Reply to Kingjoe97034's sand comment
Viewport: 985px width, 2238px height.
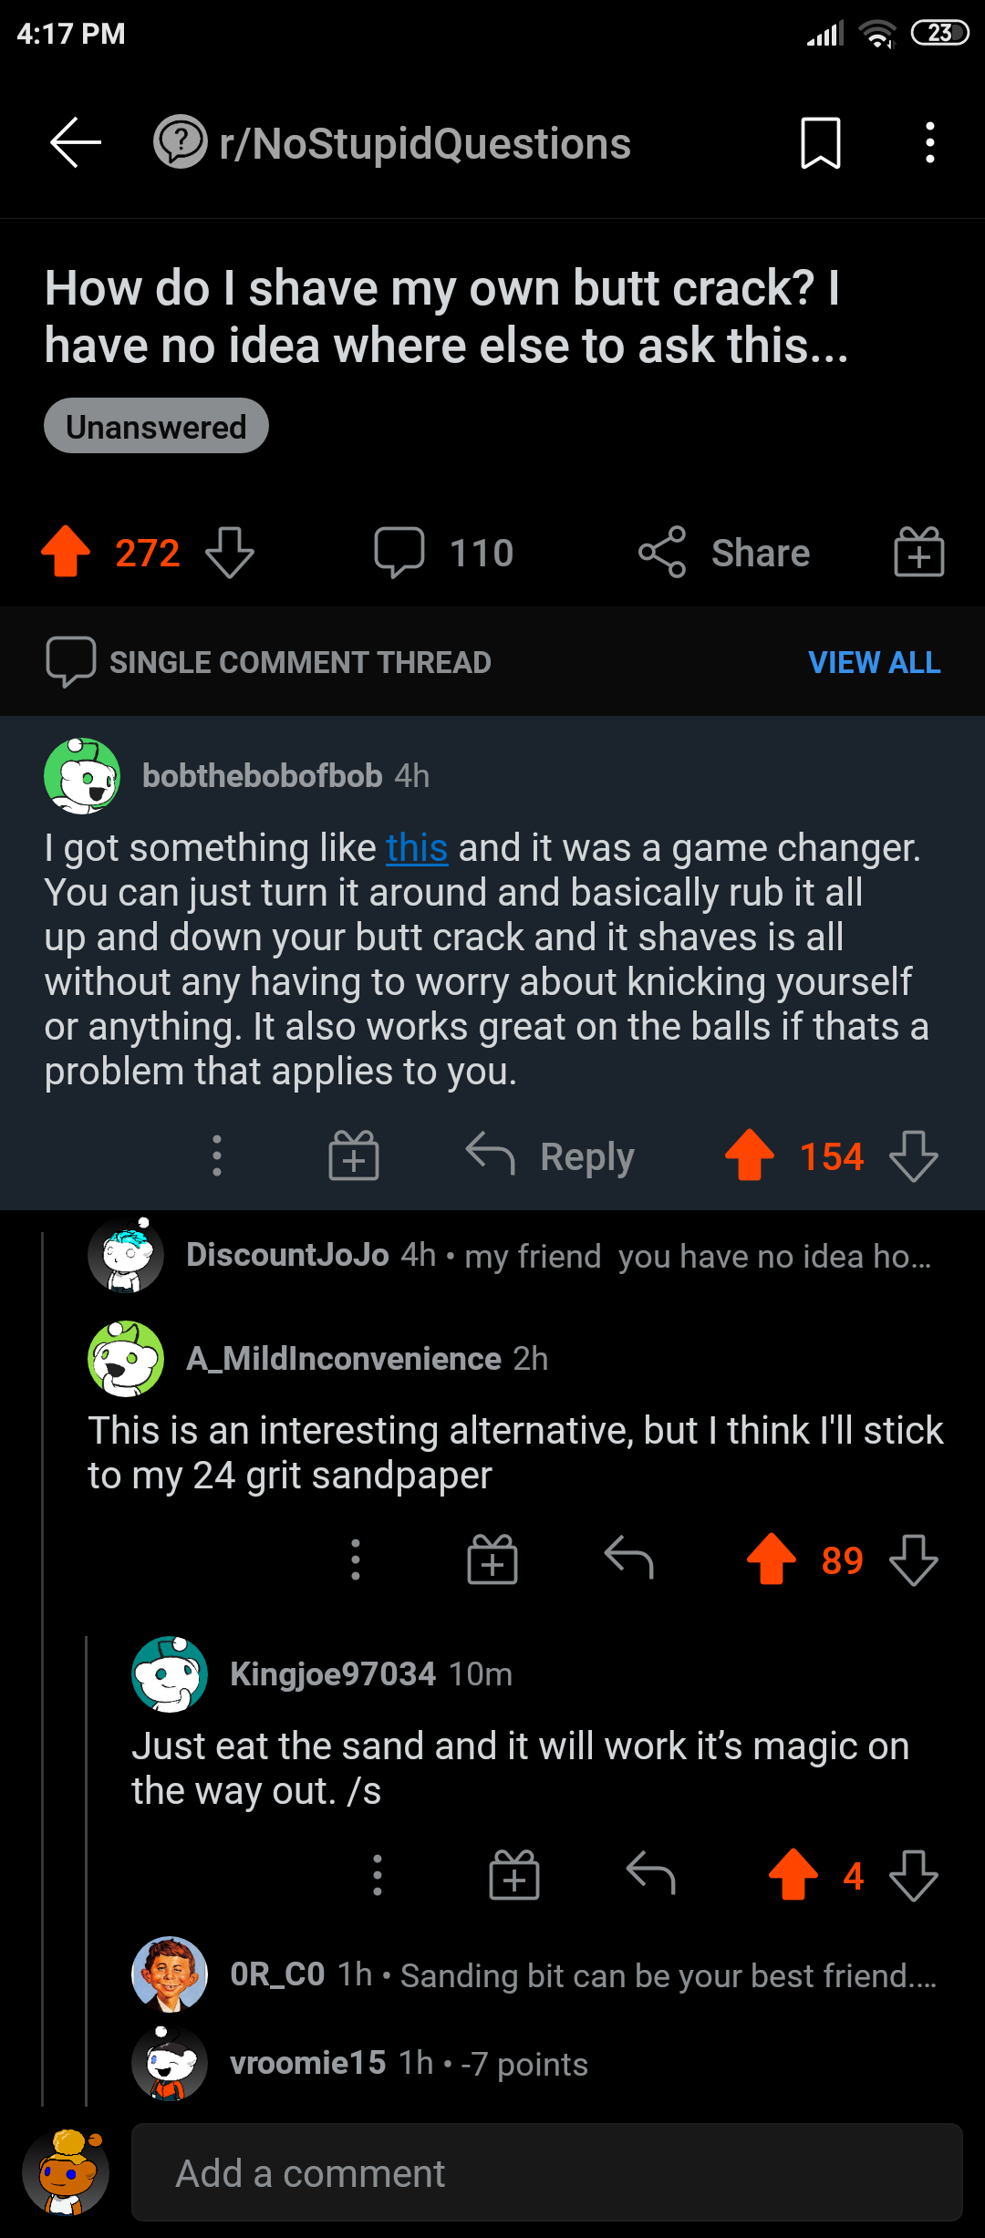(x=651, y=1875)
